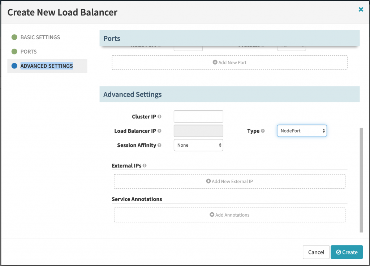Close the Create New Load Balancer dialog
370x266 pixels.
(361, 10)
